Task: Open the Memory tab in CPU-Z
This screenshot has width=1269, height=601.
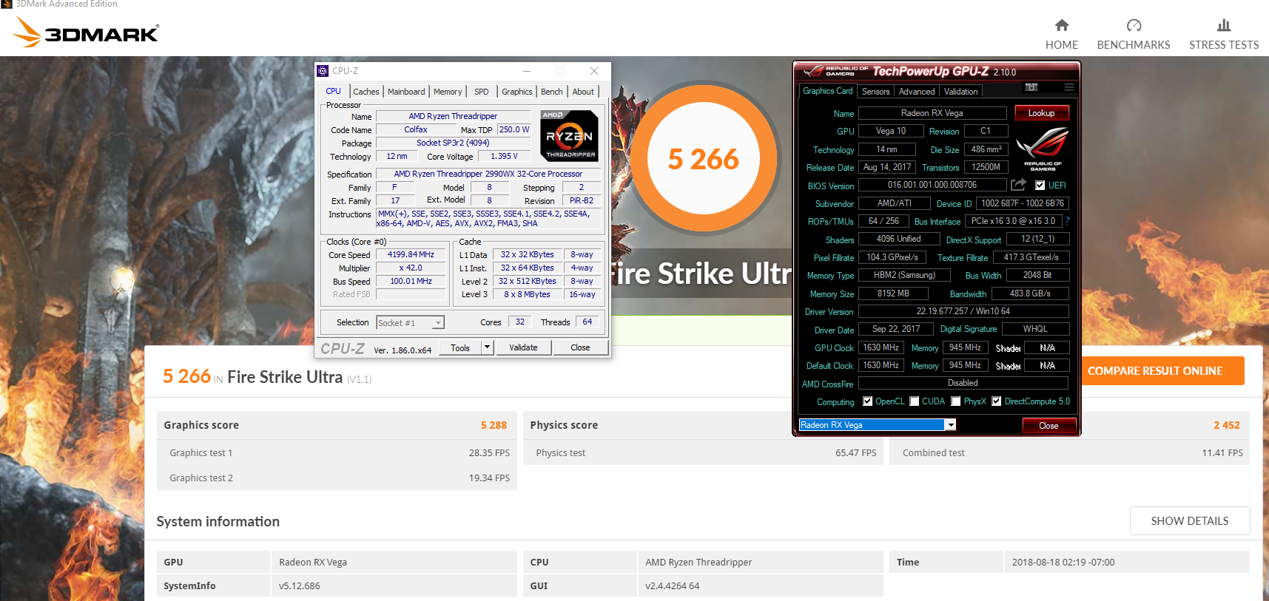Action: tap(448, 92)
